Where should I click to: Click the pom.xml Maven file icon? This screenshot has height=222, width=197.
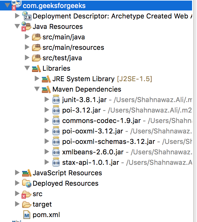point(27,215)
